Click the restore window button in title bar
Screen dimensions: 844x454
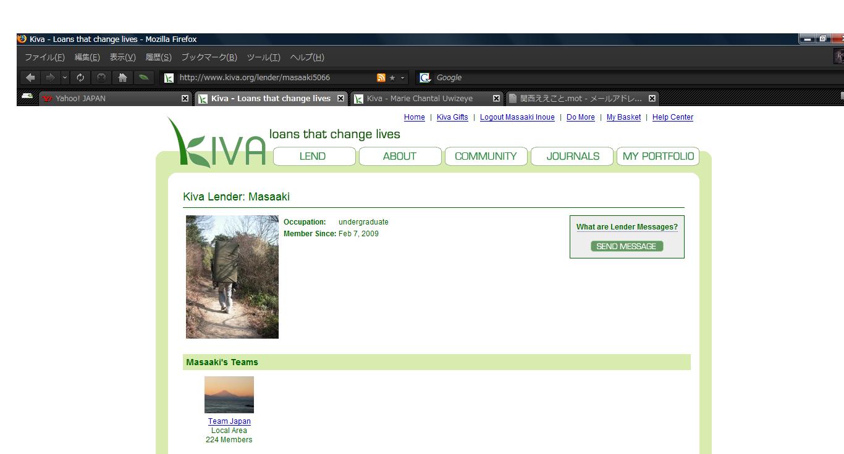(823, 38)
